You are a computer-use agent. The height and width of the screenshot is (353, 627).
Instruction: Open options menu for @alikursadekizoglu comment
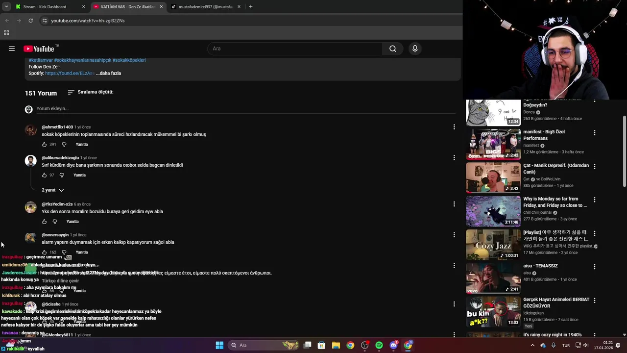454,157
